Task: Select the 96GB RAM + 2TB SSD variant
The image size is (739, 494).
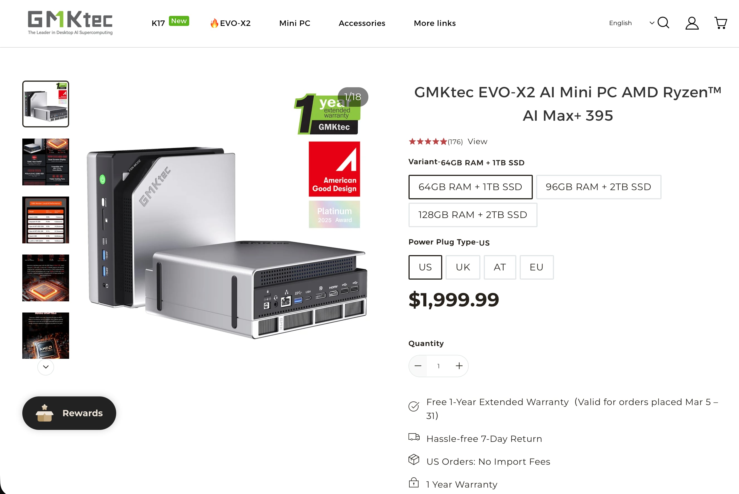Action: (x=598, y=187)
